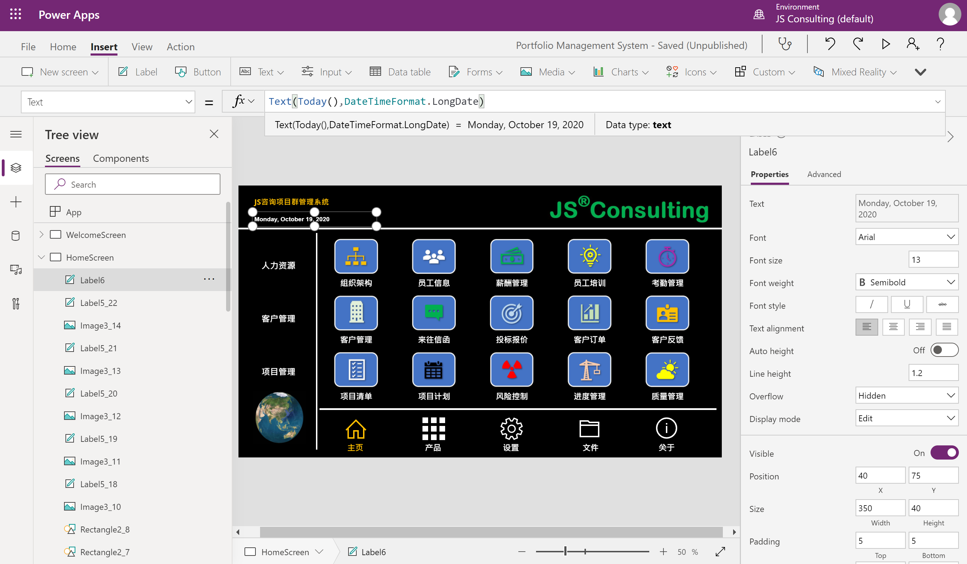967x564 pixels.
Task: Apply underline font style
Action: coord(907,304)
